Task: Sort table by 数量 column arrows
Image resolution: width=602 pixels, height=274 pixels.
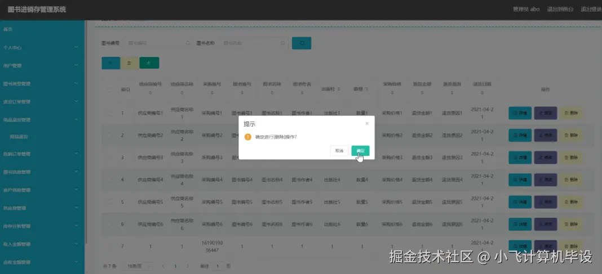Action: coord(366,89)
